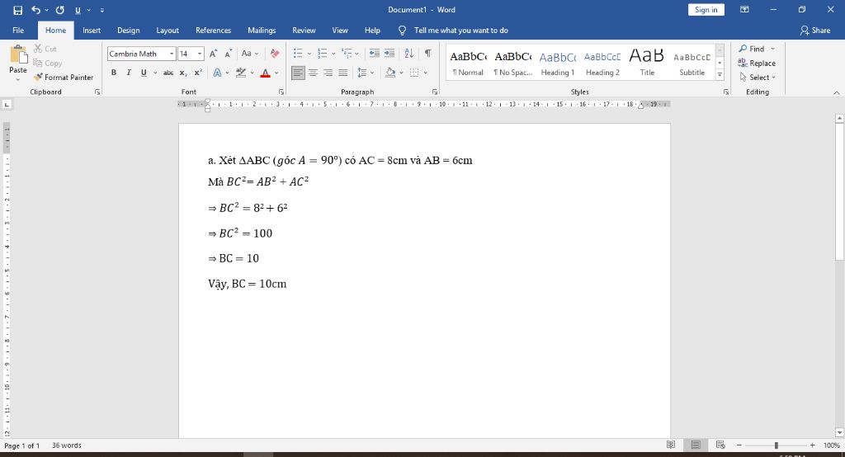The height and width of the screenshot is (457, 845).
Task: Toggle Underline formatting
Action: coord(144,73)
